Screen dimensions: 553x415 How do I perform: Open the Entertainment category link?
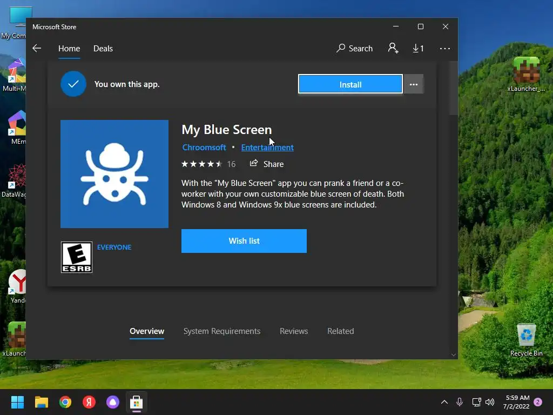267,148
